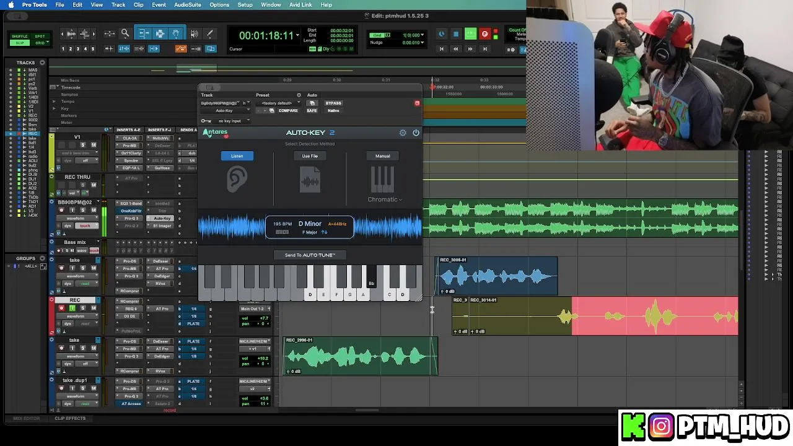Open the Clip menu
The image size is (793, 446).
coord(138,5)
